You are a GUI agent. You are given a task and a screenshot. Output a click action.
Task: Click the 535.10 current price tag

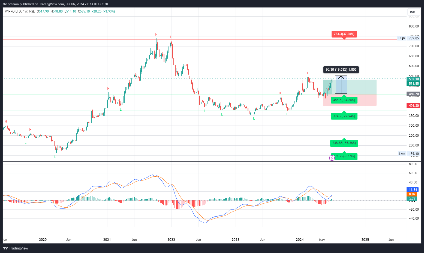coord(414,79)
